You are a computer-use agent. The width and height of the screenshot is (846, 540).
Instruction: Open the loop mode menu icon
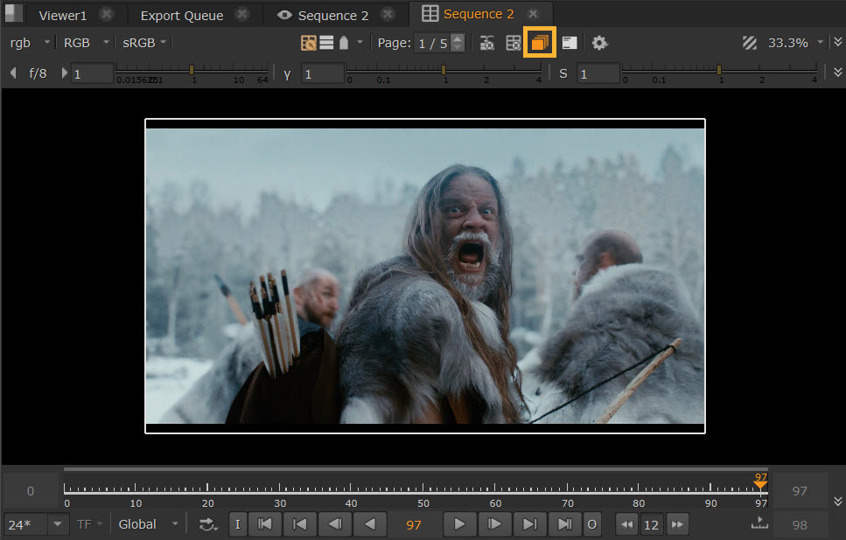tap(208, 524)
